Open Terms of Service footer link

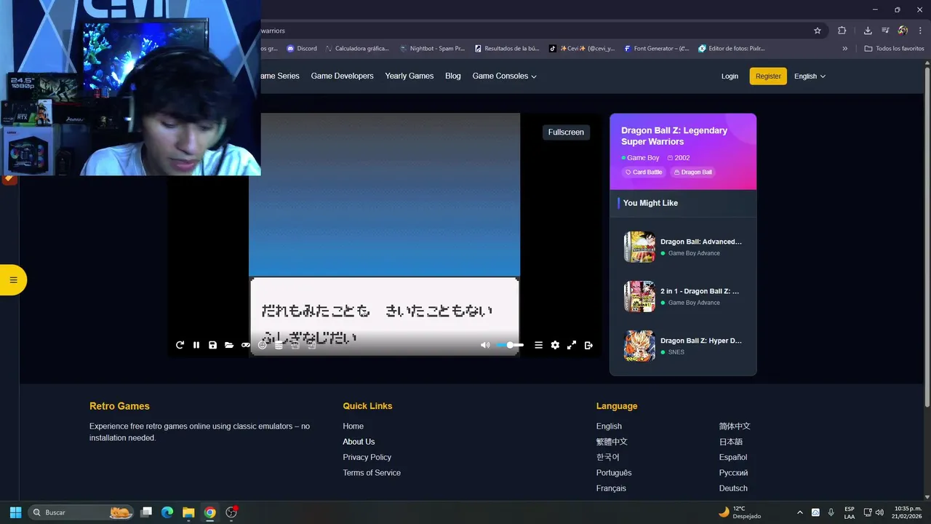[372, 473]
